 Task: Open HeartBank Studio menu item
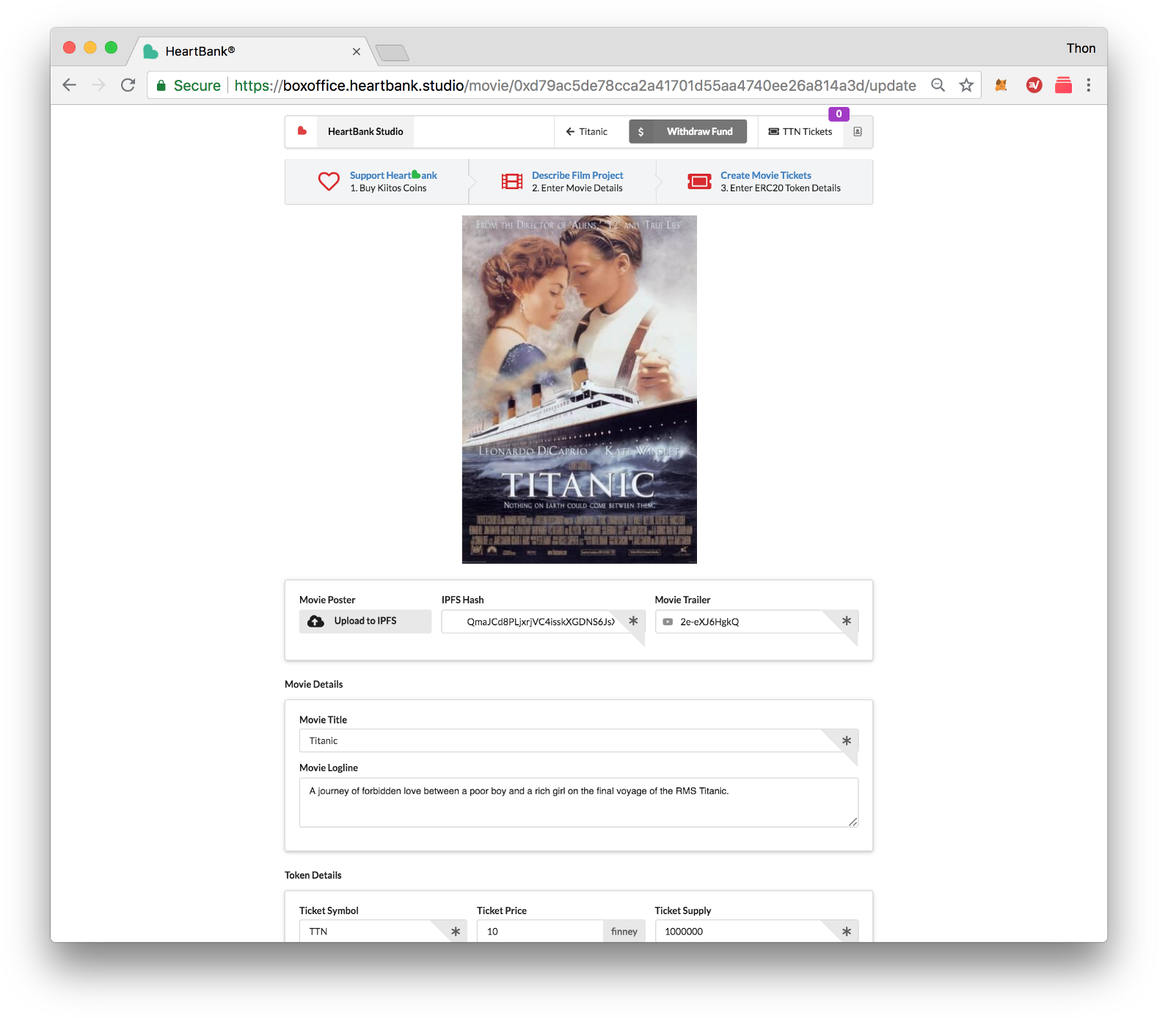pyautogui.click(x=365, y=132)
